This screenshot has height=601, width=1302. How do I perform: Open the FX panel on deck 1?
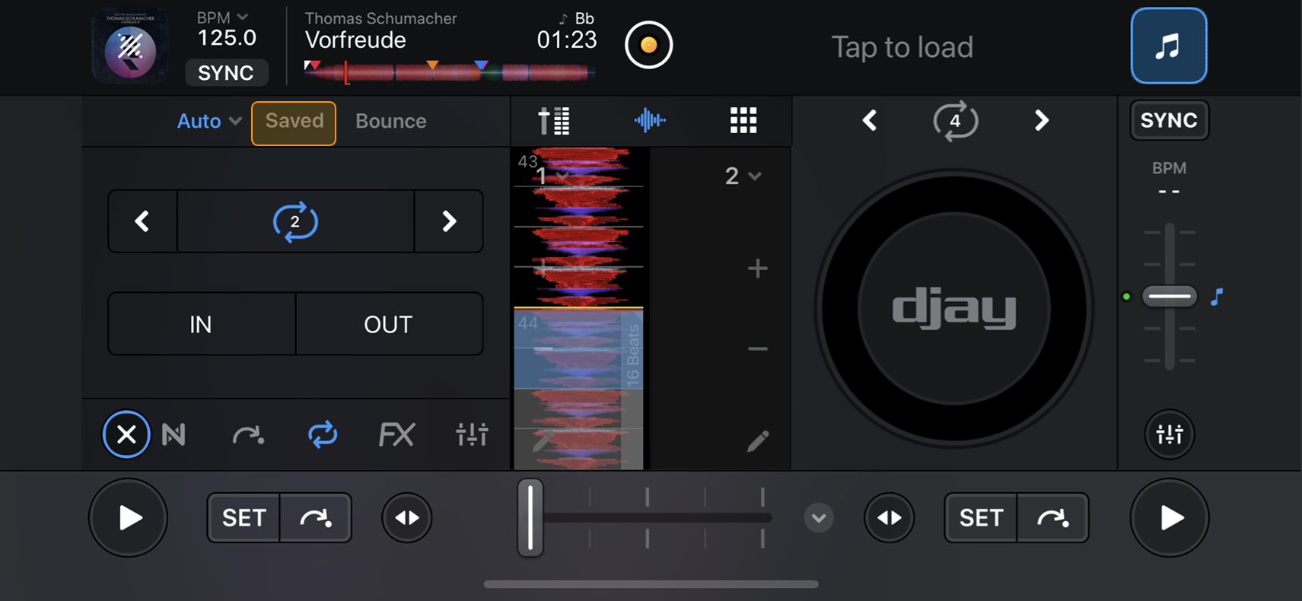[x=396, y=434]
